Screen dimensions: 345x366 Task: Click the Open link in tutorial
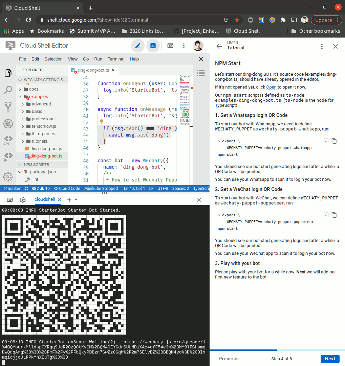[271, 87]
